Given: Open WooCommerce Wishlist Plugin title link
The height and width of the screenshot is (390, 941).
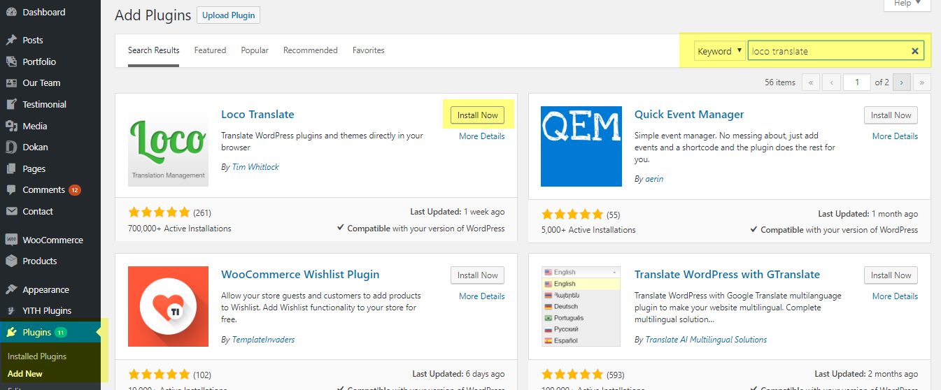Looking at the screenshot, I should pos(300,275).
